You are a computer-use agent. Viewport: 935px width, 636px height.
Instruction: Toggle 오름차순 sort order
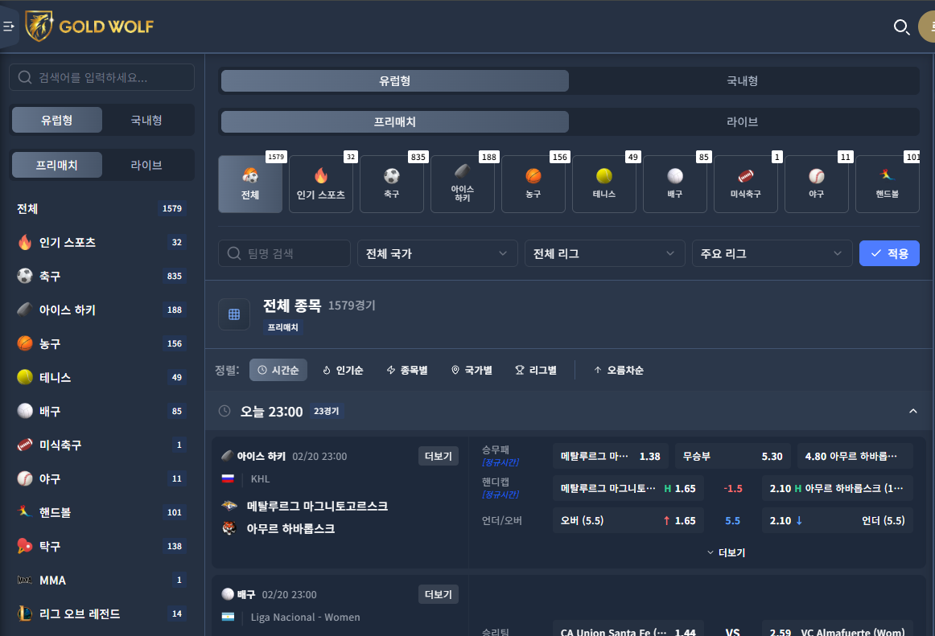tap(618, 370)
